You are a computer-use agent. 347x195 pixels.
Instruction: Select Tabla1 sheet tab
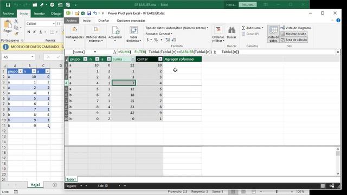click(x=71, y=179)
